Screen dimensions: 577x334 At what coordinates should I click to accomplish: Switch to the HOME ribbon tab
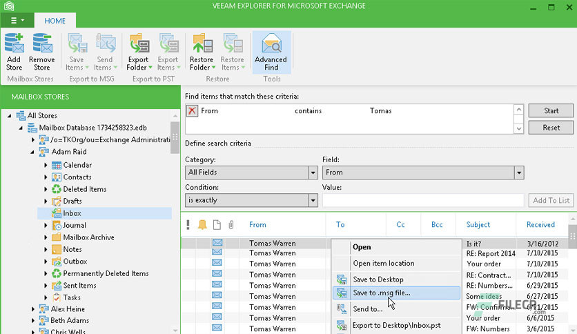[x=55, y=21]
